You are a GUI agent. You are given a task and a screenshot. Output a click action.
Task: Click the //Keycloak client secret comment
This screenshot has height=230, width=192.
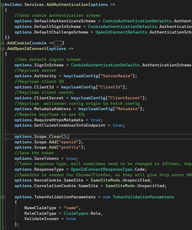point(44,93)
